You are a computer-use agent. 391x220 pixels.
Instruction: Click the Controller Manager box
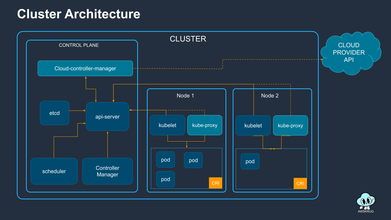pyautogui.click(x=107, y=171)
